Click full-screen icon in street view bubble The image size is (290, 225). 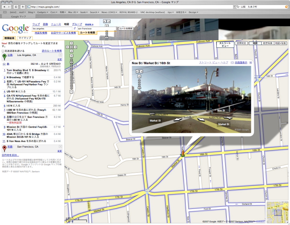click(x=232, y=63)
